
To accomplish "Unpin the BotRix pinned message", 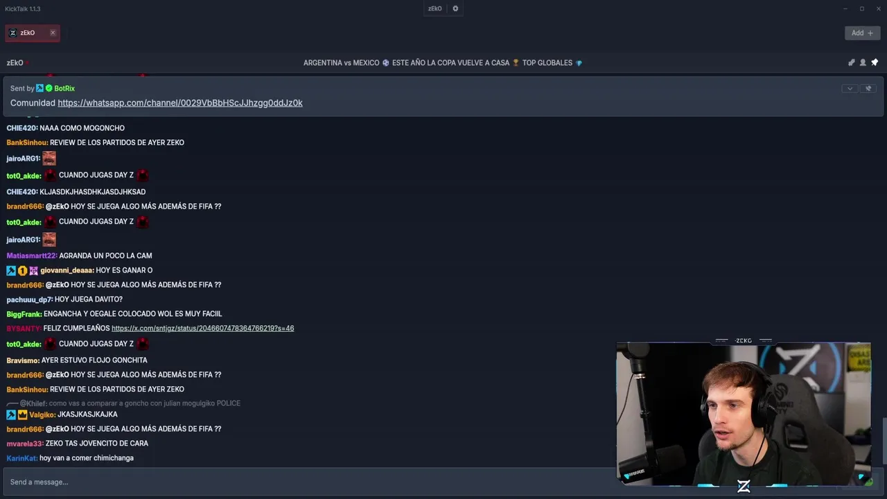I will click(868, 88).
